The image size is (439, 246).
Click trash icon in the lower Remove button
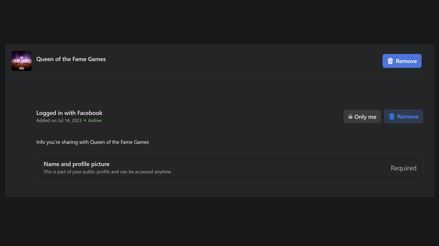(x=391, y=117)
